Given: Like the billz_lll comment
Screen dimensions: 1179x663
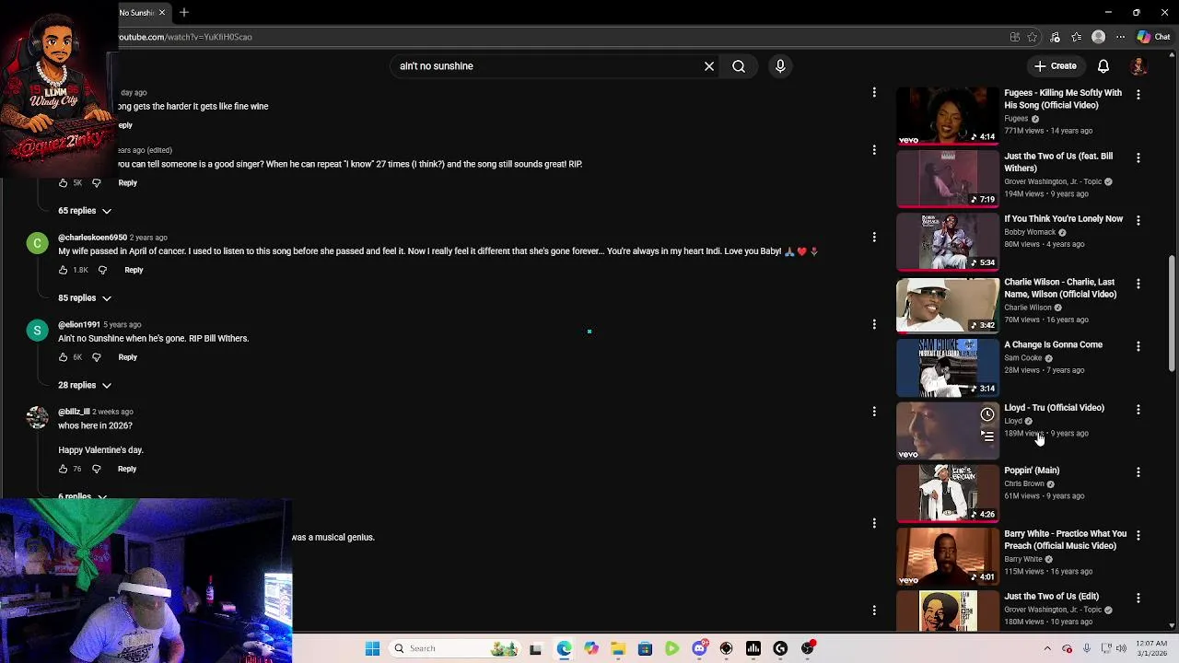Looking at the screenshot, I should tap(63, 469).
